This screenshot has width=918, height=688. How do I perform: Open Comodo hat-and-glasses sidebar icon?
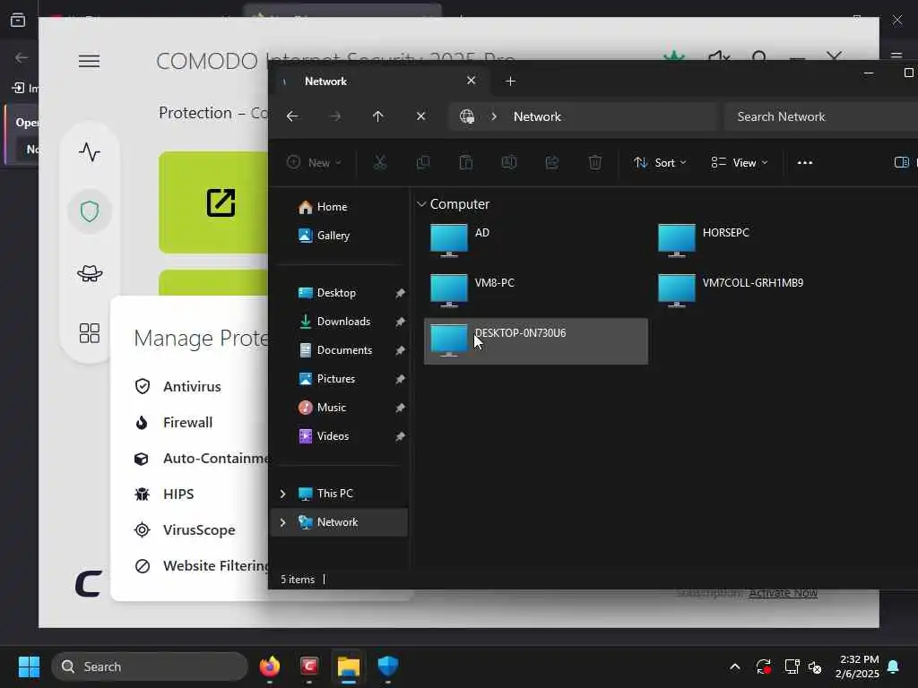pyautogui.click(x=90, y=273)
